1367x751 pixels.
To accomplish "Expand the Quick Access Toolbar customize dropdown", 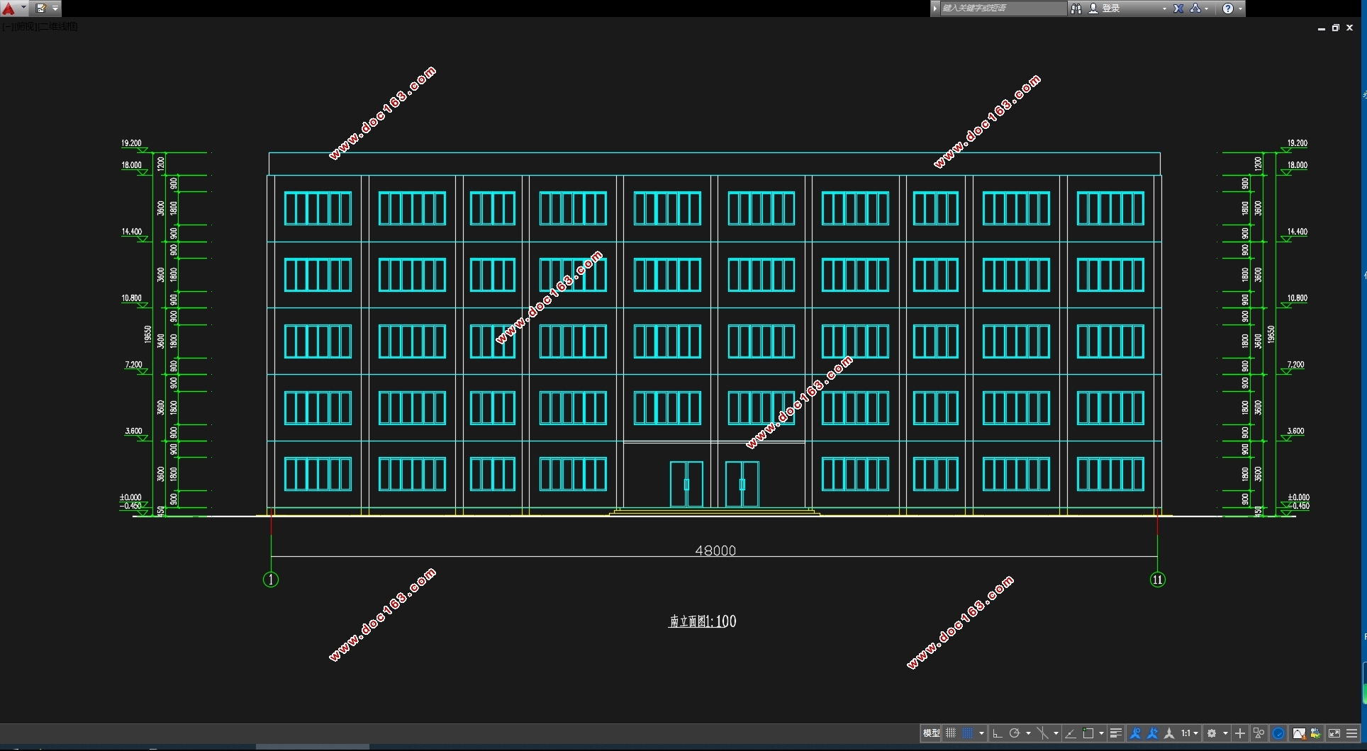I will [55, 9].
